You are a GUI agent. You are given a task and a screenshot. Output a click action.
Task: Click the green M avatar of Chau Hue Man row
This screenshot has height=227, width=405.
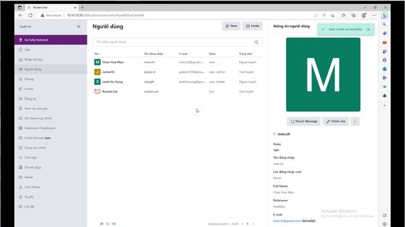[x=97, y=62]
